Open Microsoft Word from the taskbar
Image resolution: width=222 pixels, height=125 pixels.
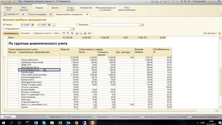[36, 123]
